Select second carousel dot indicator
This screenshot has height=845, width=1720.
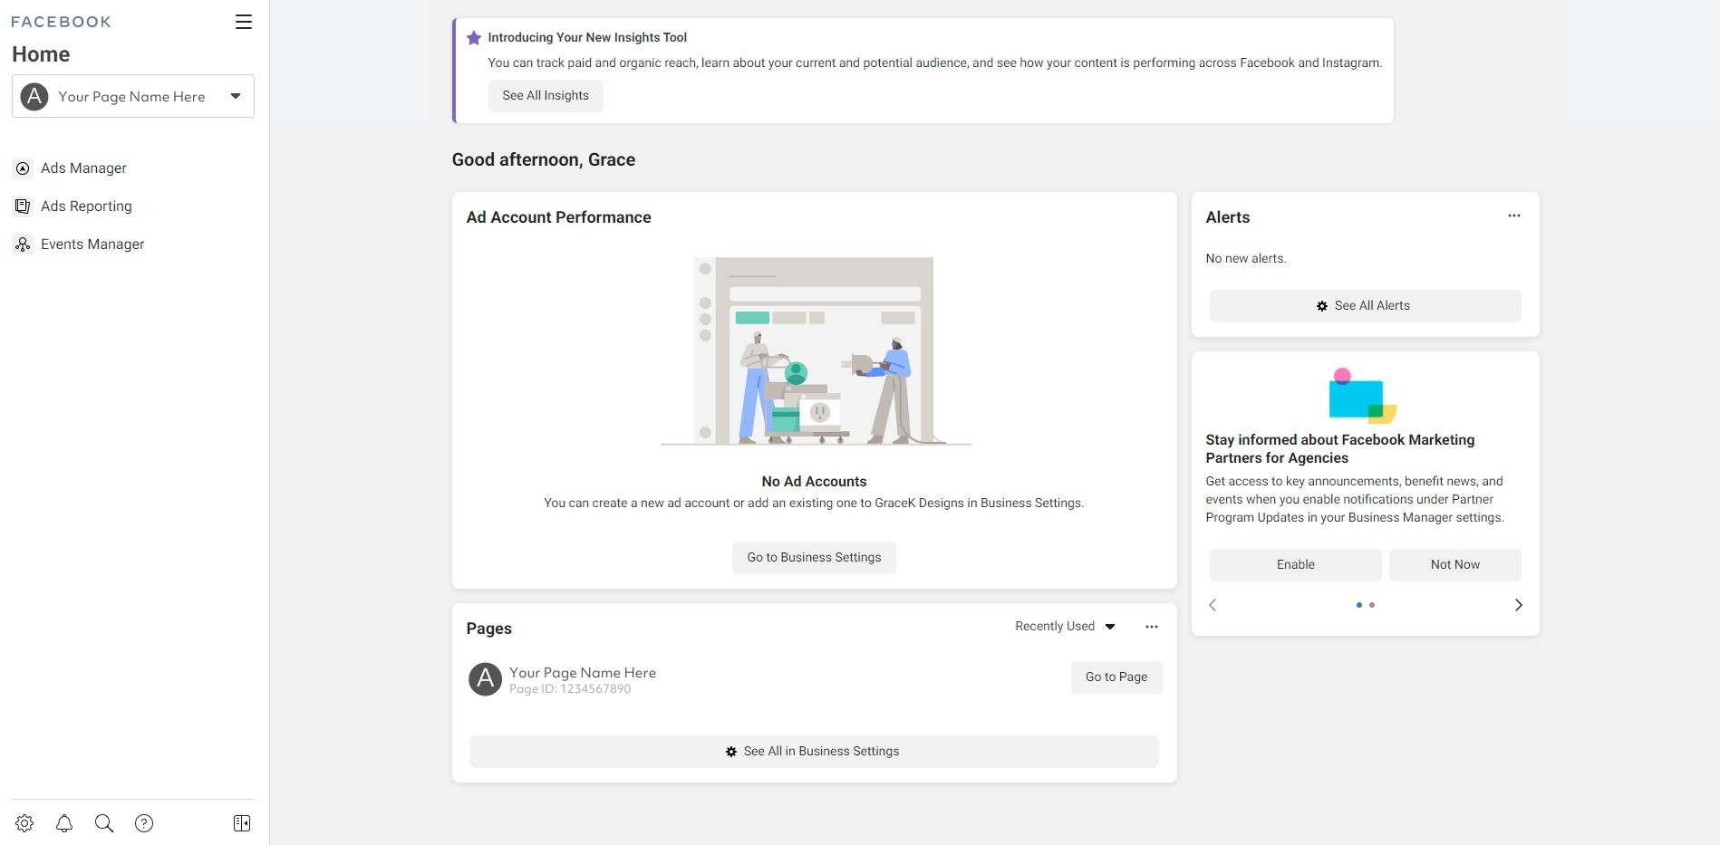pyautogui.click(x=1372, y=605)
